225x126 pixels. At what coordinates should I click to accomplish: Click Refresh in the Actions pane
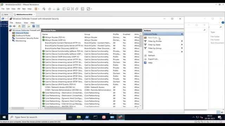(152, 56)
